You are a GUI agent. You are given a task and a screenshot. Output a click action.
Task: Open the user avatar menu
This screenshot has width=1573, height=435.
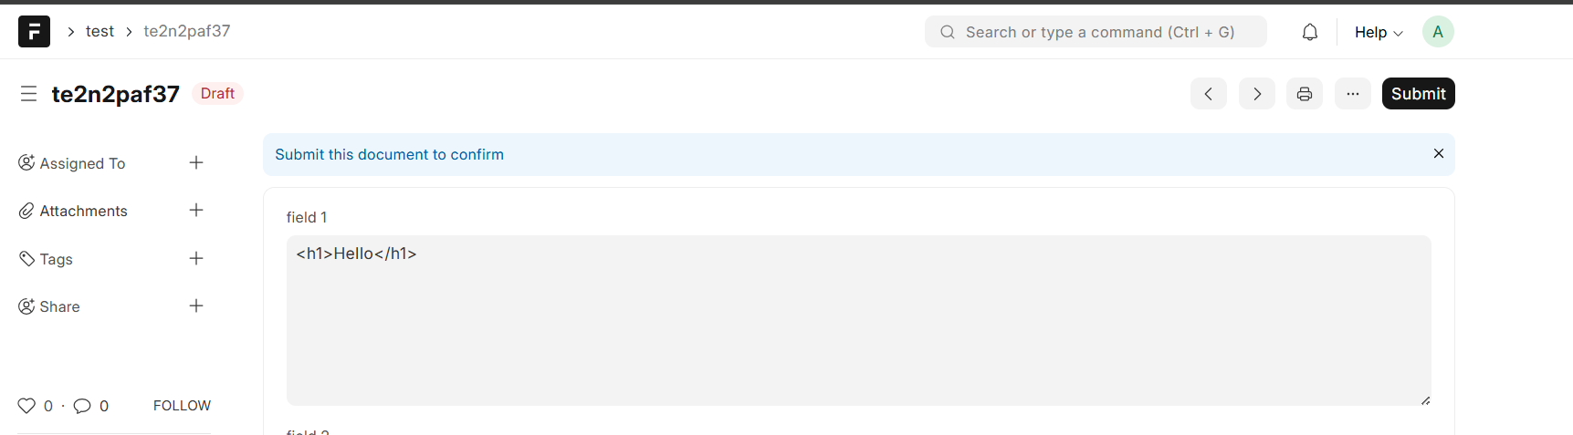(x=1437, y=32)
